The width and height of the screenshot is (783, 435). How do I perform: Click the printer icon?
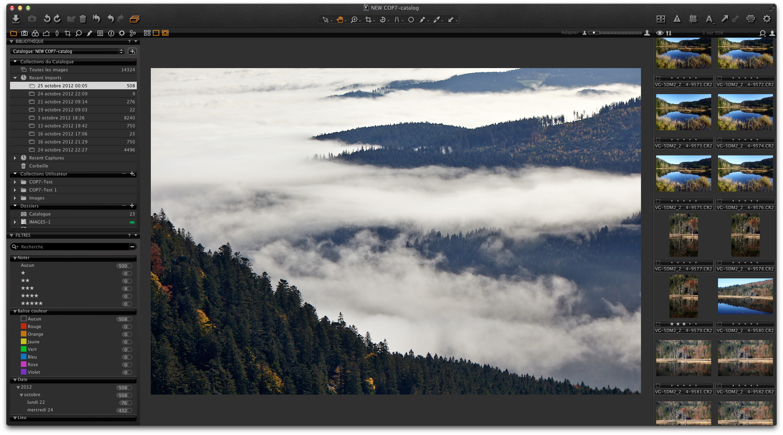pos(751,19)
